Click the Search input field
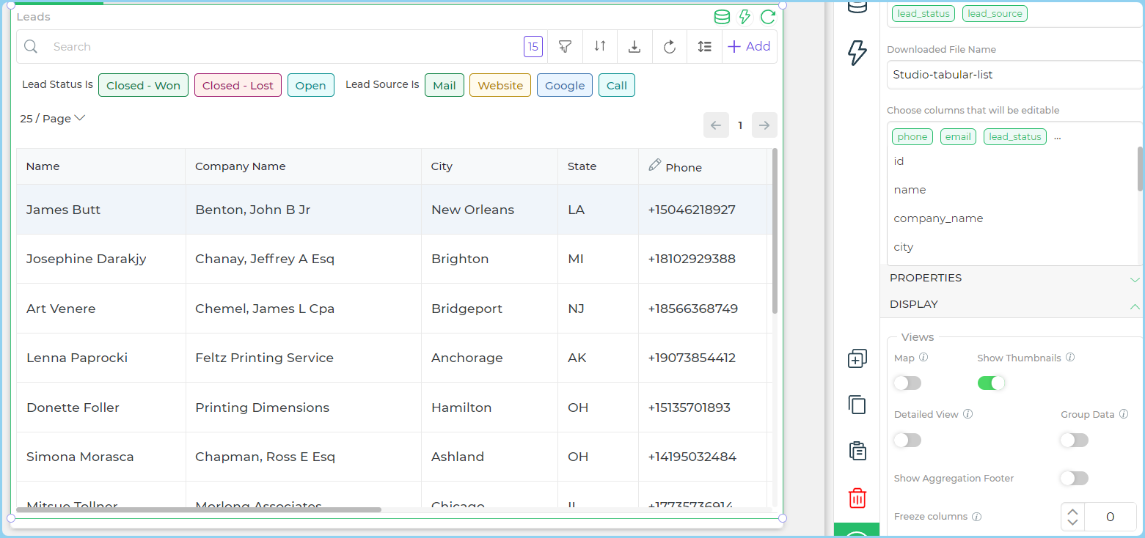The height and width of the screenshot is (538, 1145). tap(279, 47)
